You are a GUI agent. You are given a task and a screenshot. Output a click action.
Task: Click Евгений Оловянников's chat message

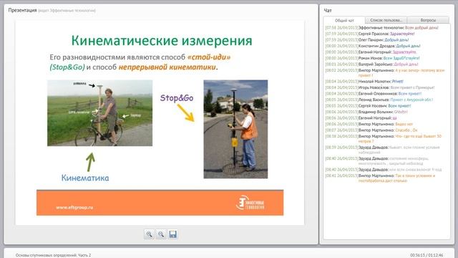tap(374, 94)
